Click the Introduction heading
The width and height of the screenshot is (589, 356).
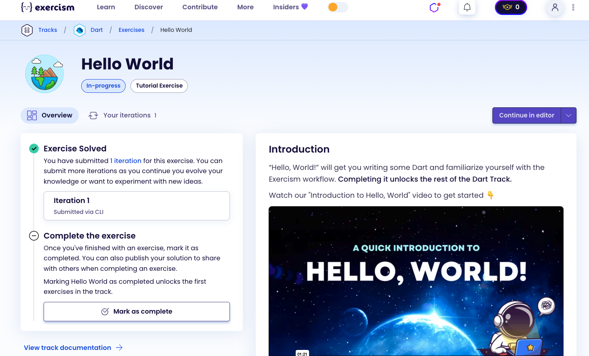point(299,149)
